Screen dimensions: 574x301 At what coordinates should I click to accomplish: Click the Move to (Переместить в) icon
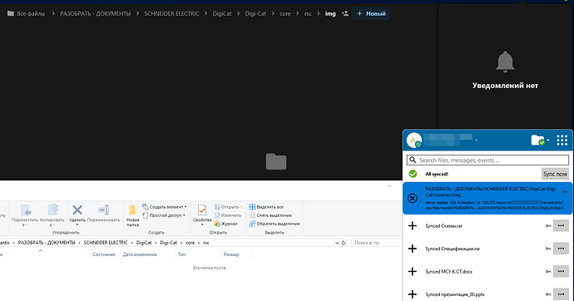[x=25, y=210]
